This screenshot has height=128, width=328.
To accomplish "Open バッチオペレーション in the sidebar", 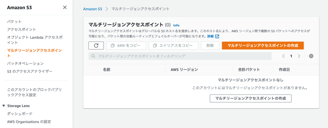I will pos(25,63).
